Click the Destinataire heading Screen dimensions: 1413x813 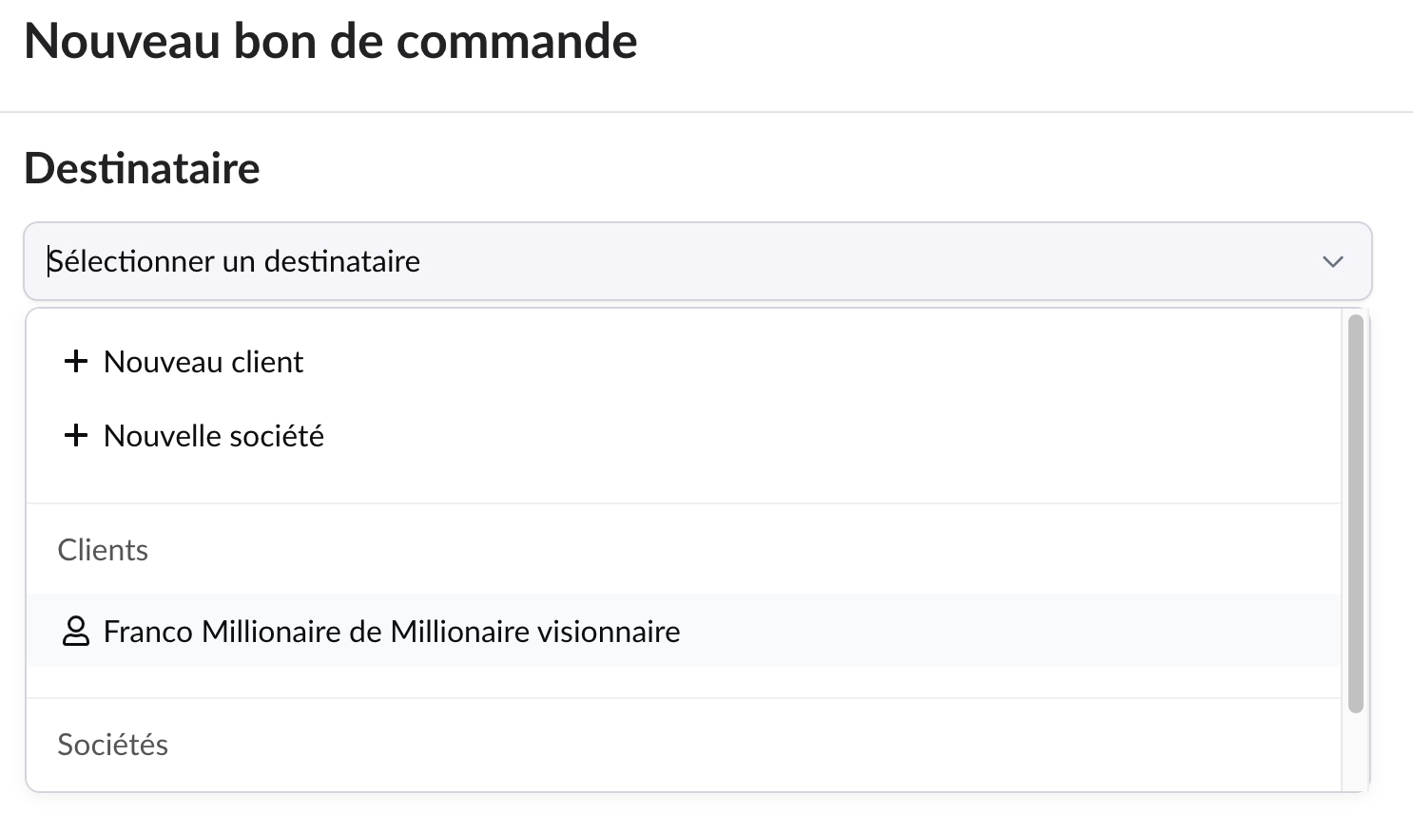pyautogui.click(x=142, y=168)
